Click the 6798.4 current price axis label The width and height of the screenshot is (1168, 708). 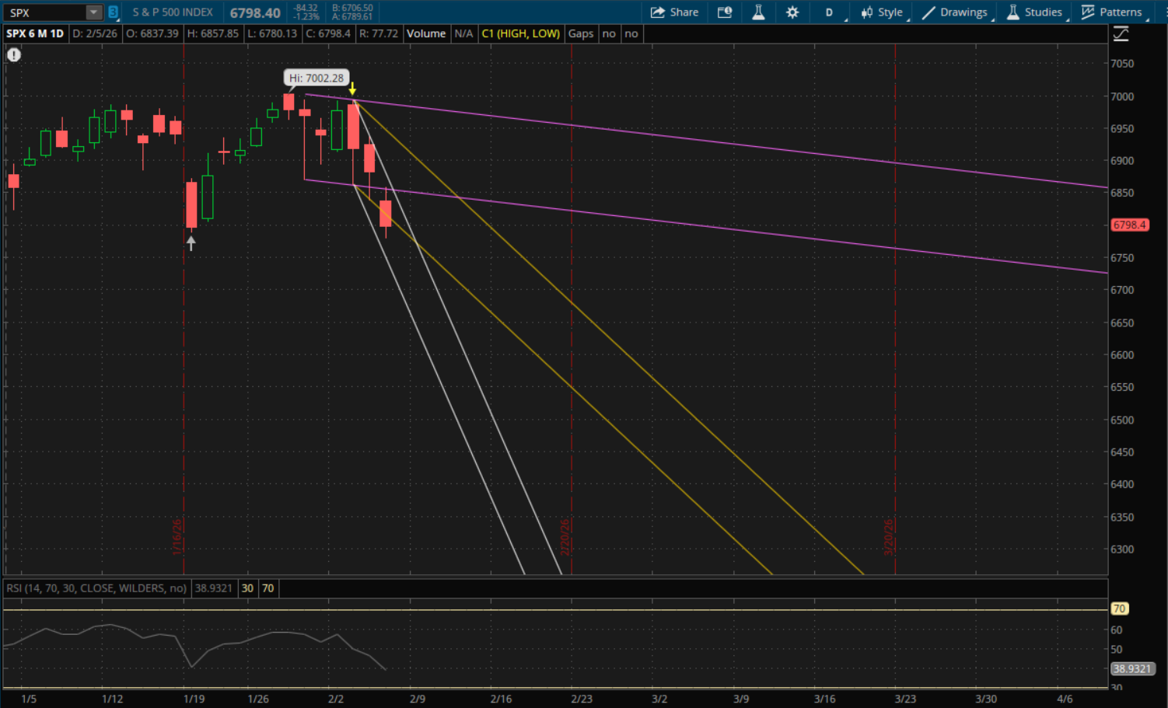(1129, 225)
